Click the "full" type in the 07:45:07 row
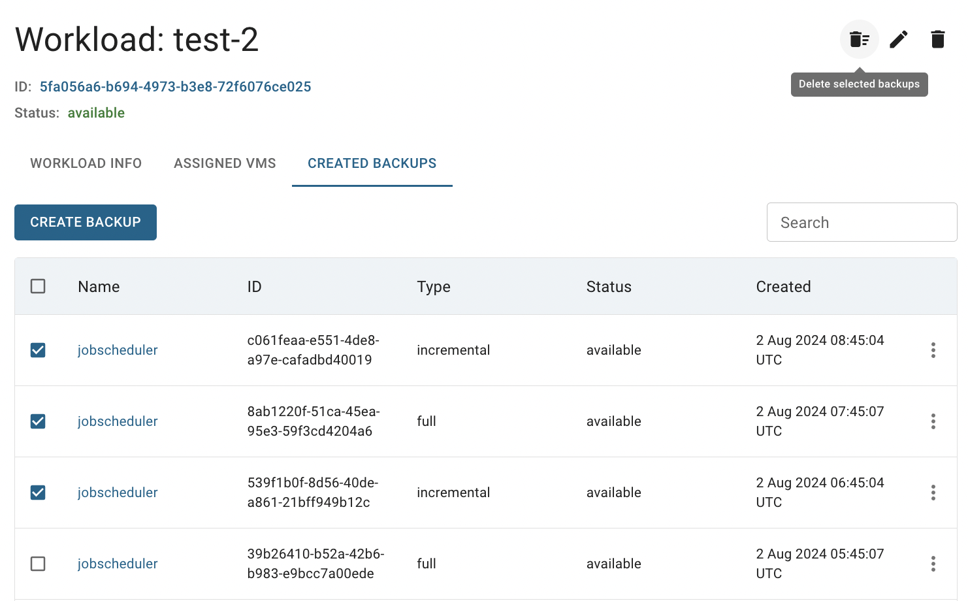The width and height of the screenshot is (968, 601). tap(427, 421)
